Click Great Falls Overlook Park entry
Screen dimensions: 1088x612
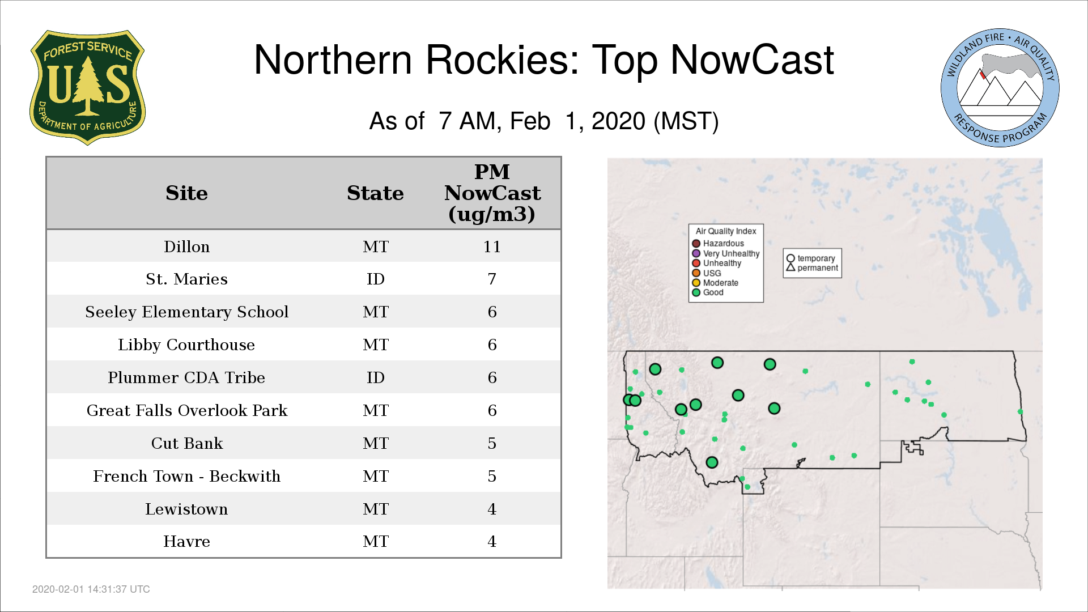186,410
